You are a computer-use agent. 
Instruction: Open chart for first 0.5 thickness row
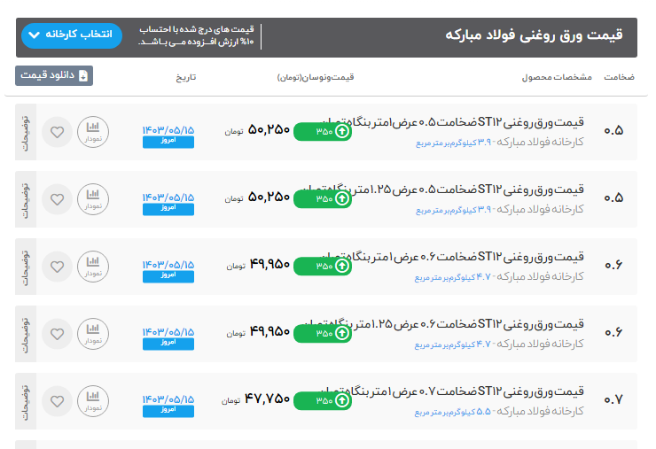pyautogui.click(x=93, y=133)
